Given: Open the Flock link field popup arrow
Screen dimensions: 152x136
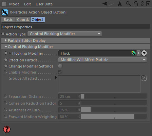Looking at the screenshot, I should tap(139, 53).
